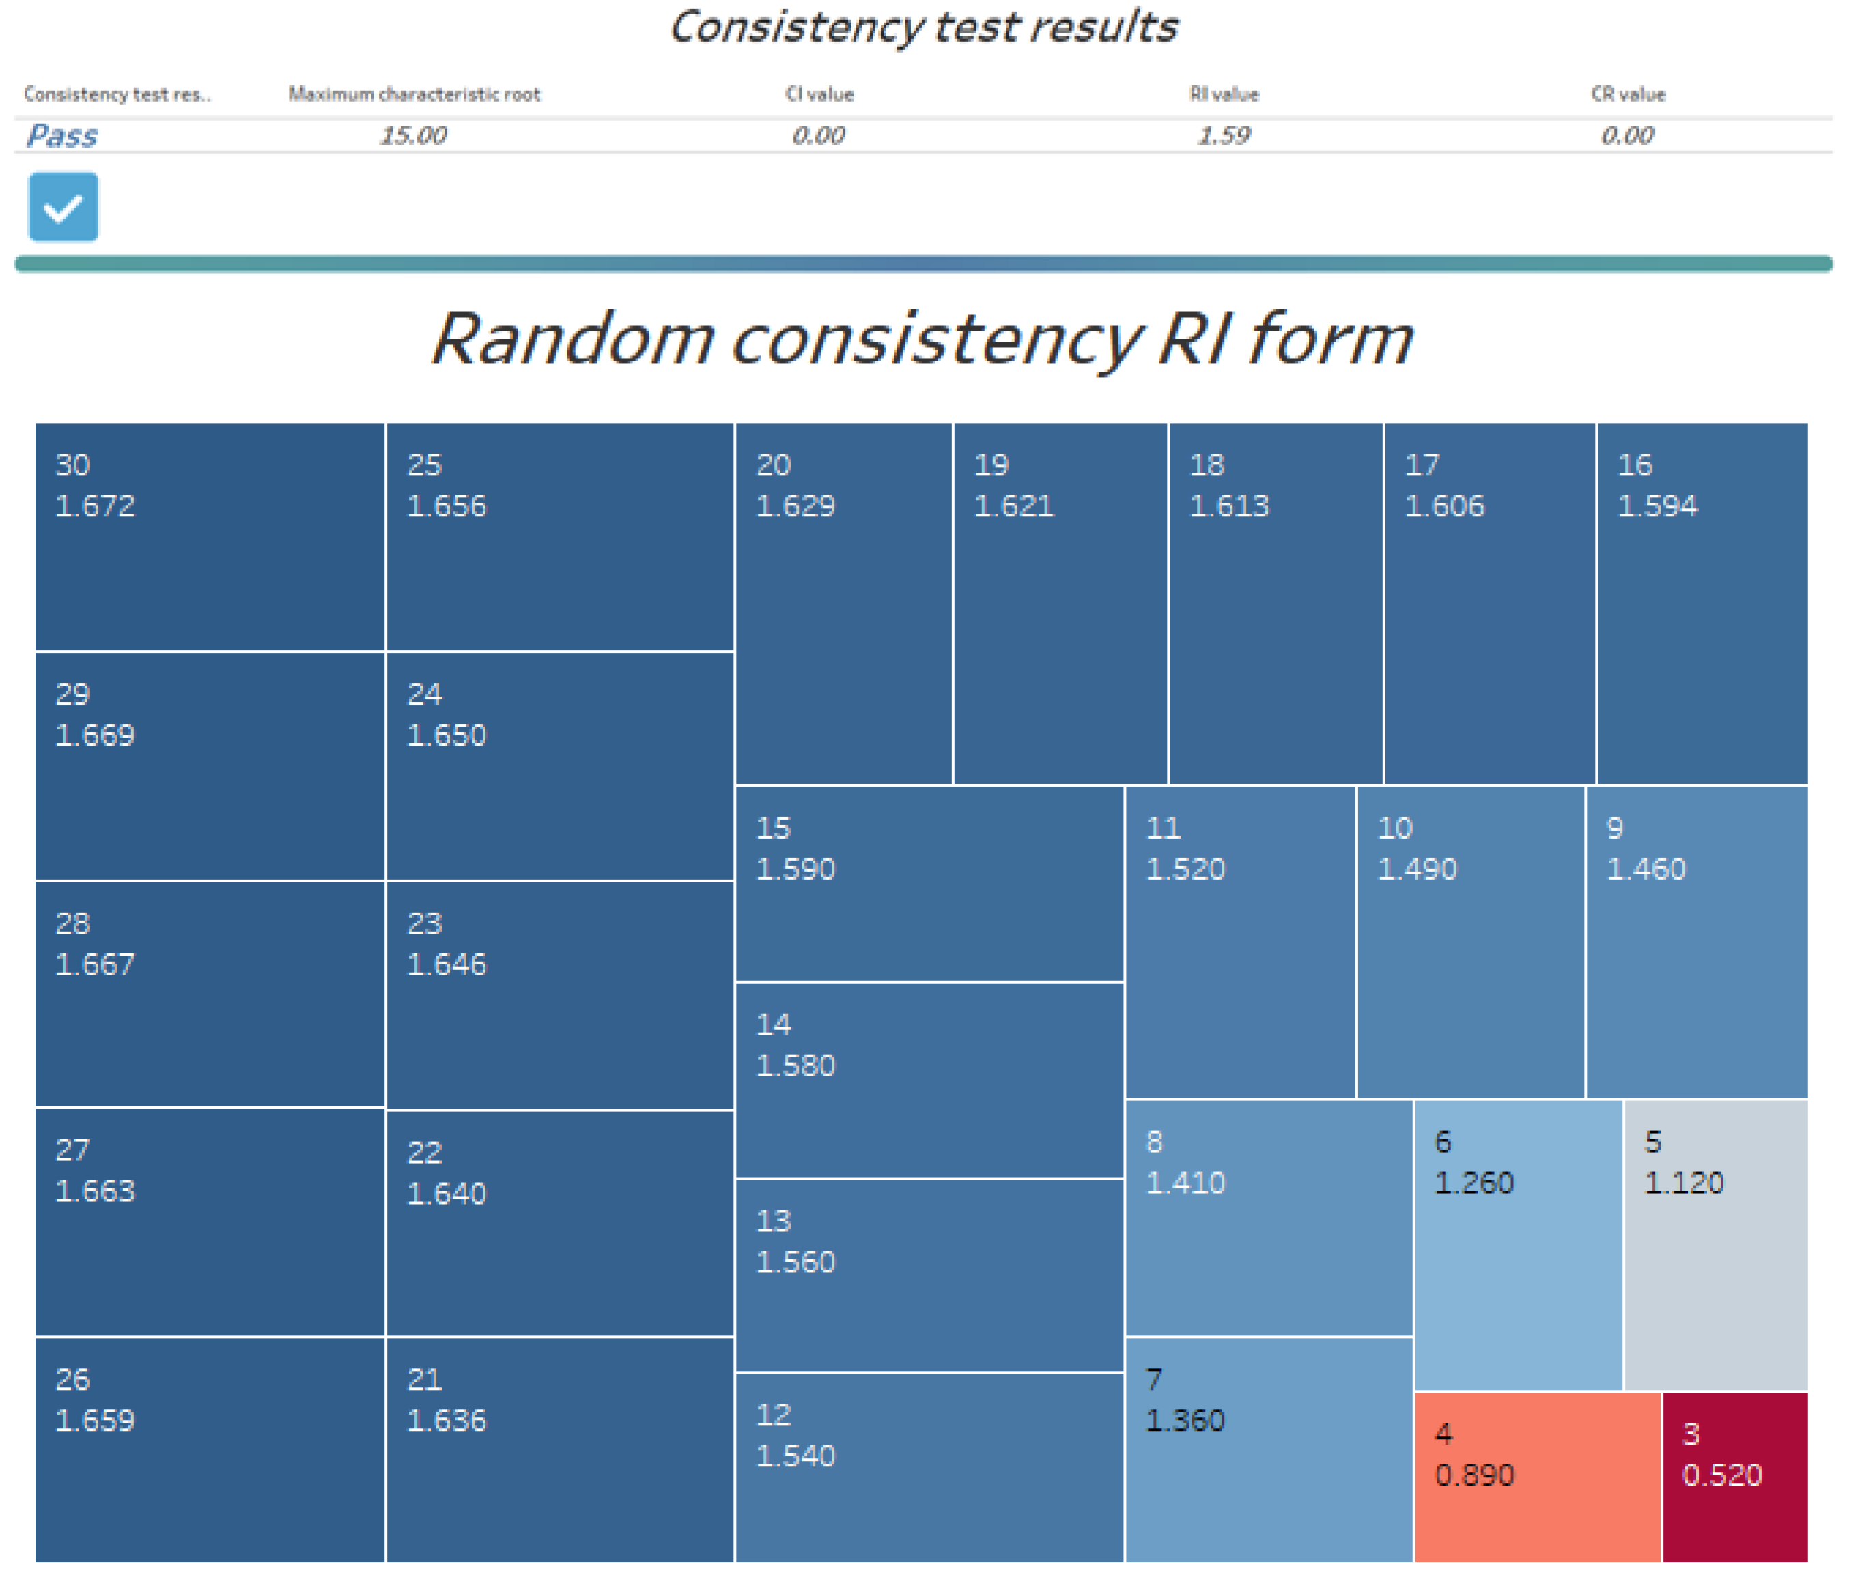
Task: Click the 'CR value' column header
Action: pos(1627,94)
